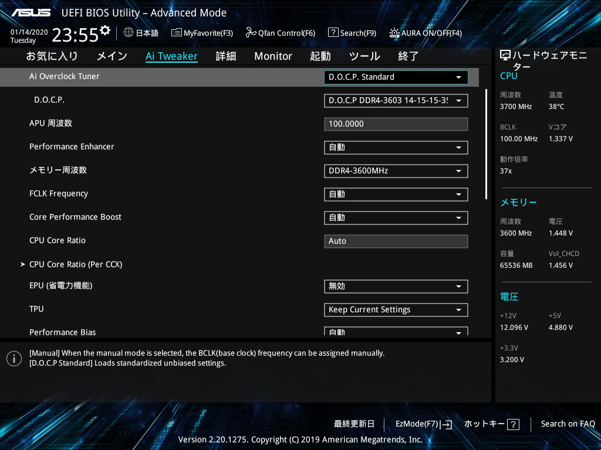This screenshot has width=601, height=450.
Task: Select the Ai Tweaker tab
Action: click(171, 56)
